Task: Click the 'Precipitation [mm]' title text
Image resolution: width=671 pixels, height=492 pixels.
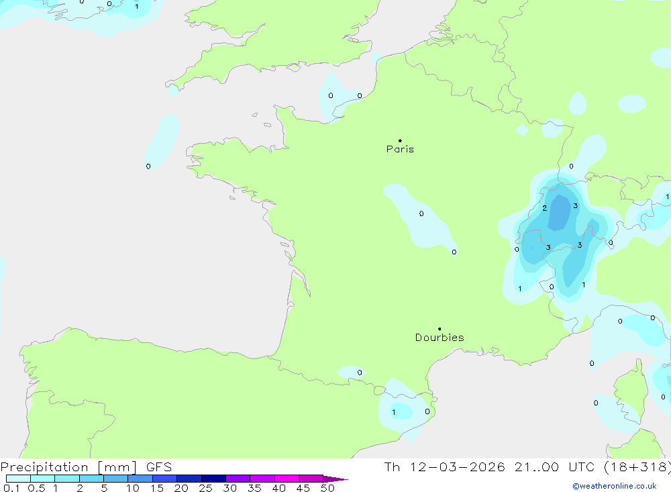Action: tap(68, 467)
